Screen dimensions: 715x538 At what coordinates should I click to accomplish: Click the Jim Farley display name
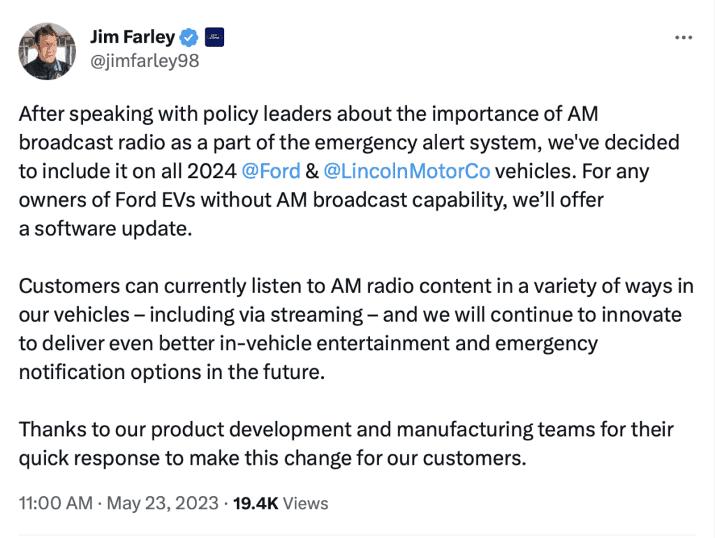[x=133, y=36]
